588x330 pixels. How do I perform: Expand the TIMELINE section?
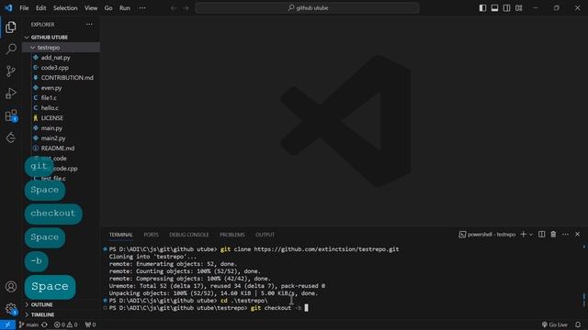[62, 314]
